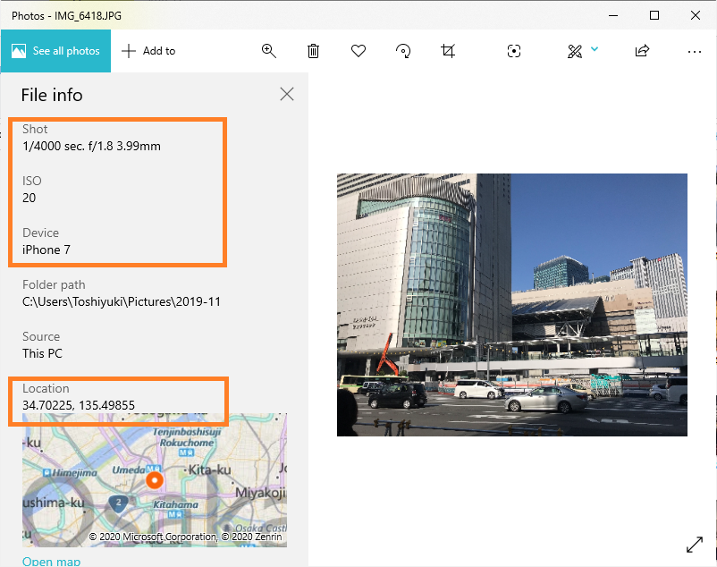Minimize the Photos window
The image size is (717, 567).
(x=613, y=15)
